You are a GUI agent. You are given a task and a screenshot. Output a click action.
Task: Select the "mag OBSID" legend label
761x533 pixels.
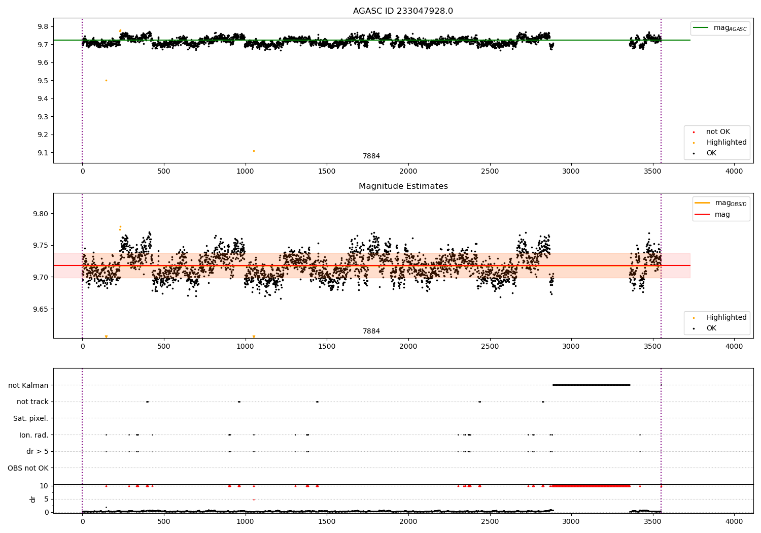coord(731,204)
